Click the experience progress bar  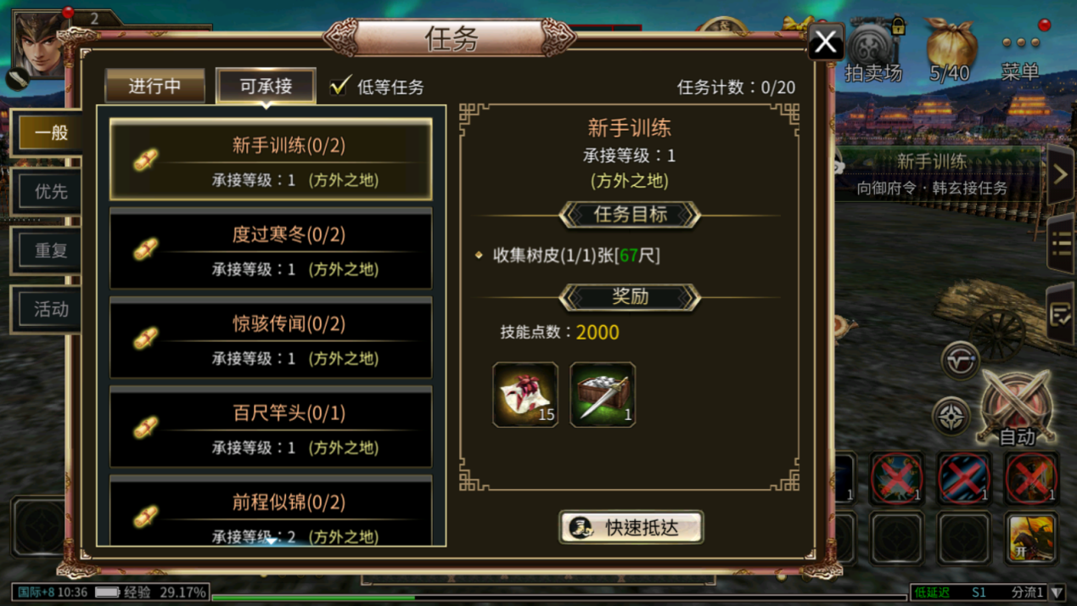[x=559, y=598]
